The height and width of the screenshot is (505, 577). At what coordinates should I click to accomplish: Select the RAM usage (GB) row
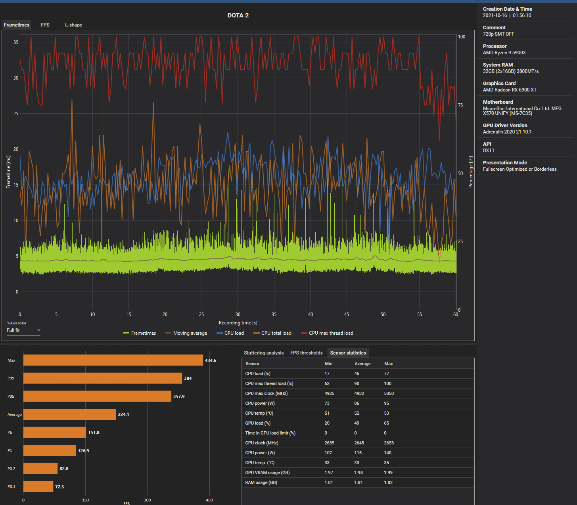click(x=358, y=482)
